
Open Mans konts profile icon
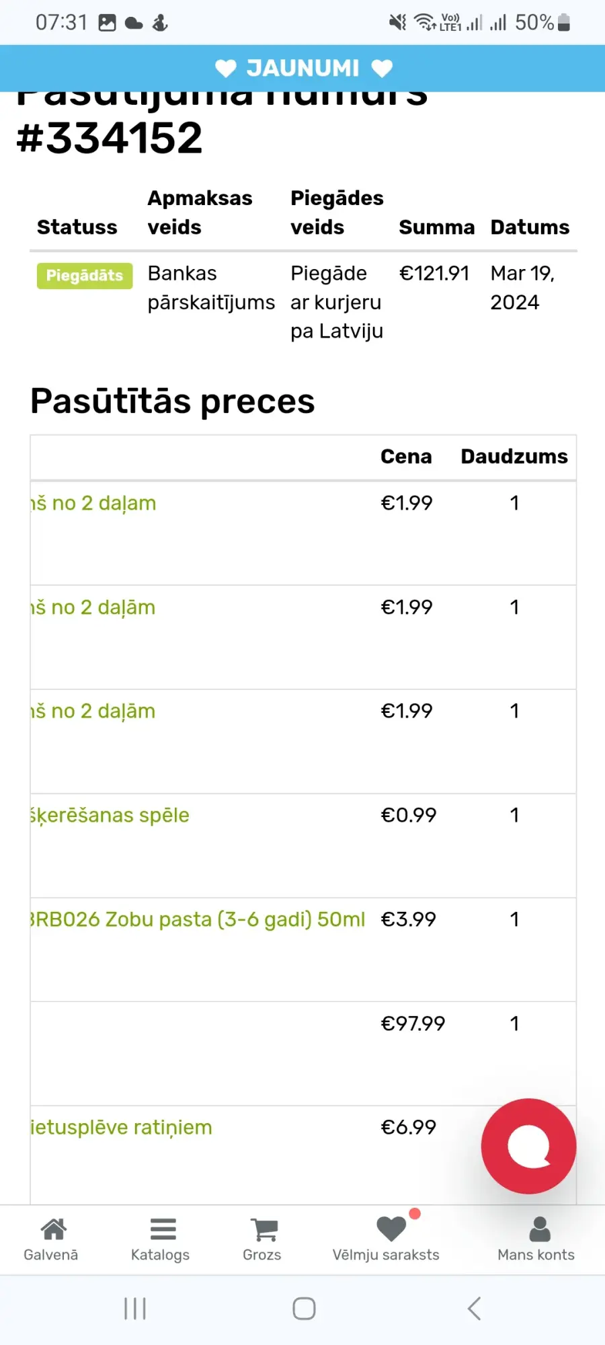coord(540,1229)
